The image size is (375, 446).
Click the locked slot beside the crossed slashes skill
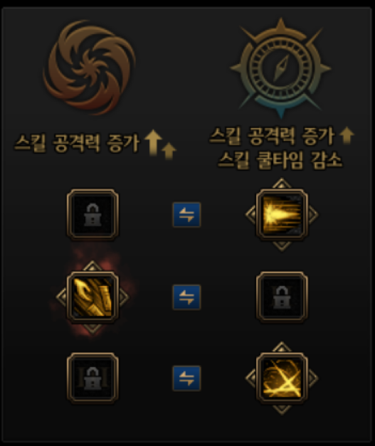click(x=93, y=378)
